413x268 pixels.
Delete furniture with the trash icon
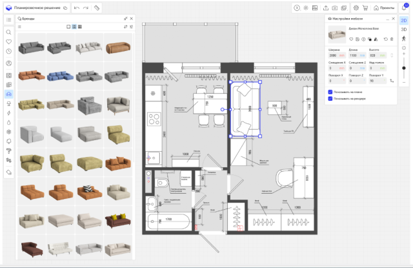point(390,39)
